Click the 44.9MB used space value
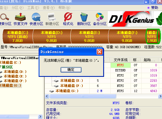 click(x=114, y=114)
